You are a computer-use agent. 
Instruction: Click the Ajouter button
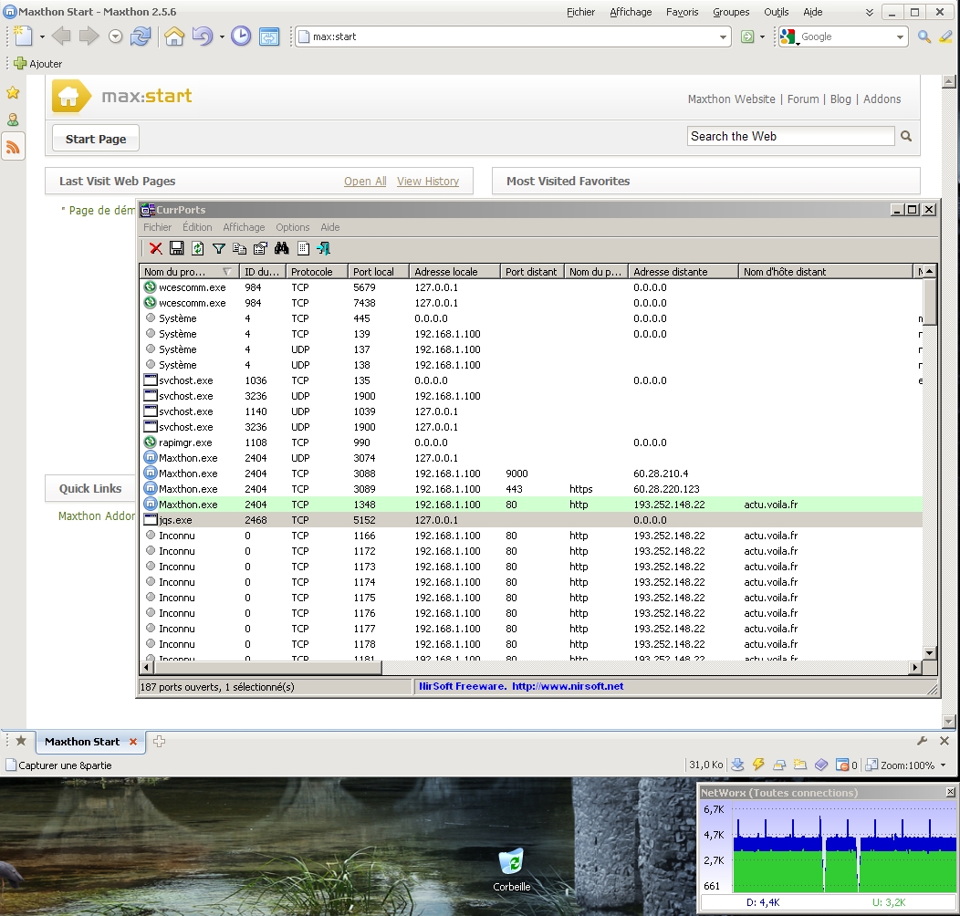tap(38, 63)
